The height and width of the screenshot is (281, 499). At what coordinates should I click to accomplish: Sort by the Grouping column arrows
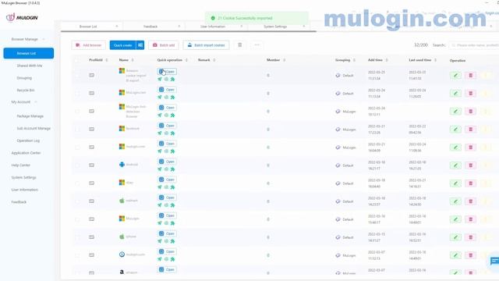tap(354, 60)
